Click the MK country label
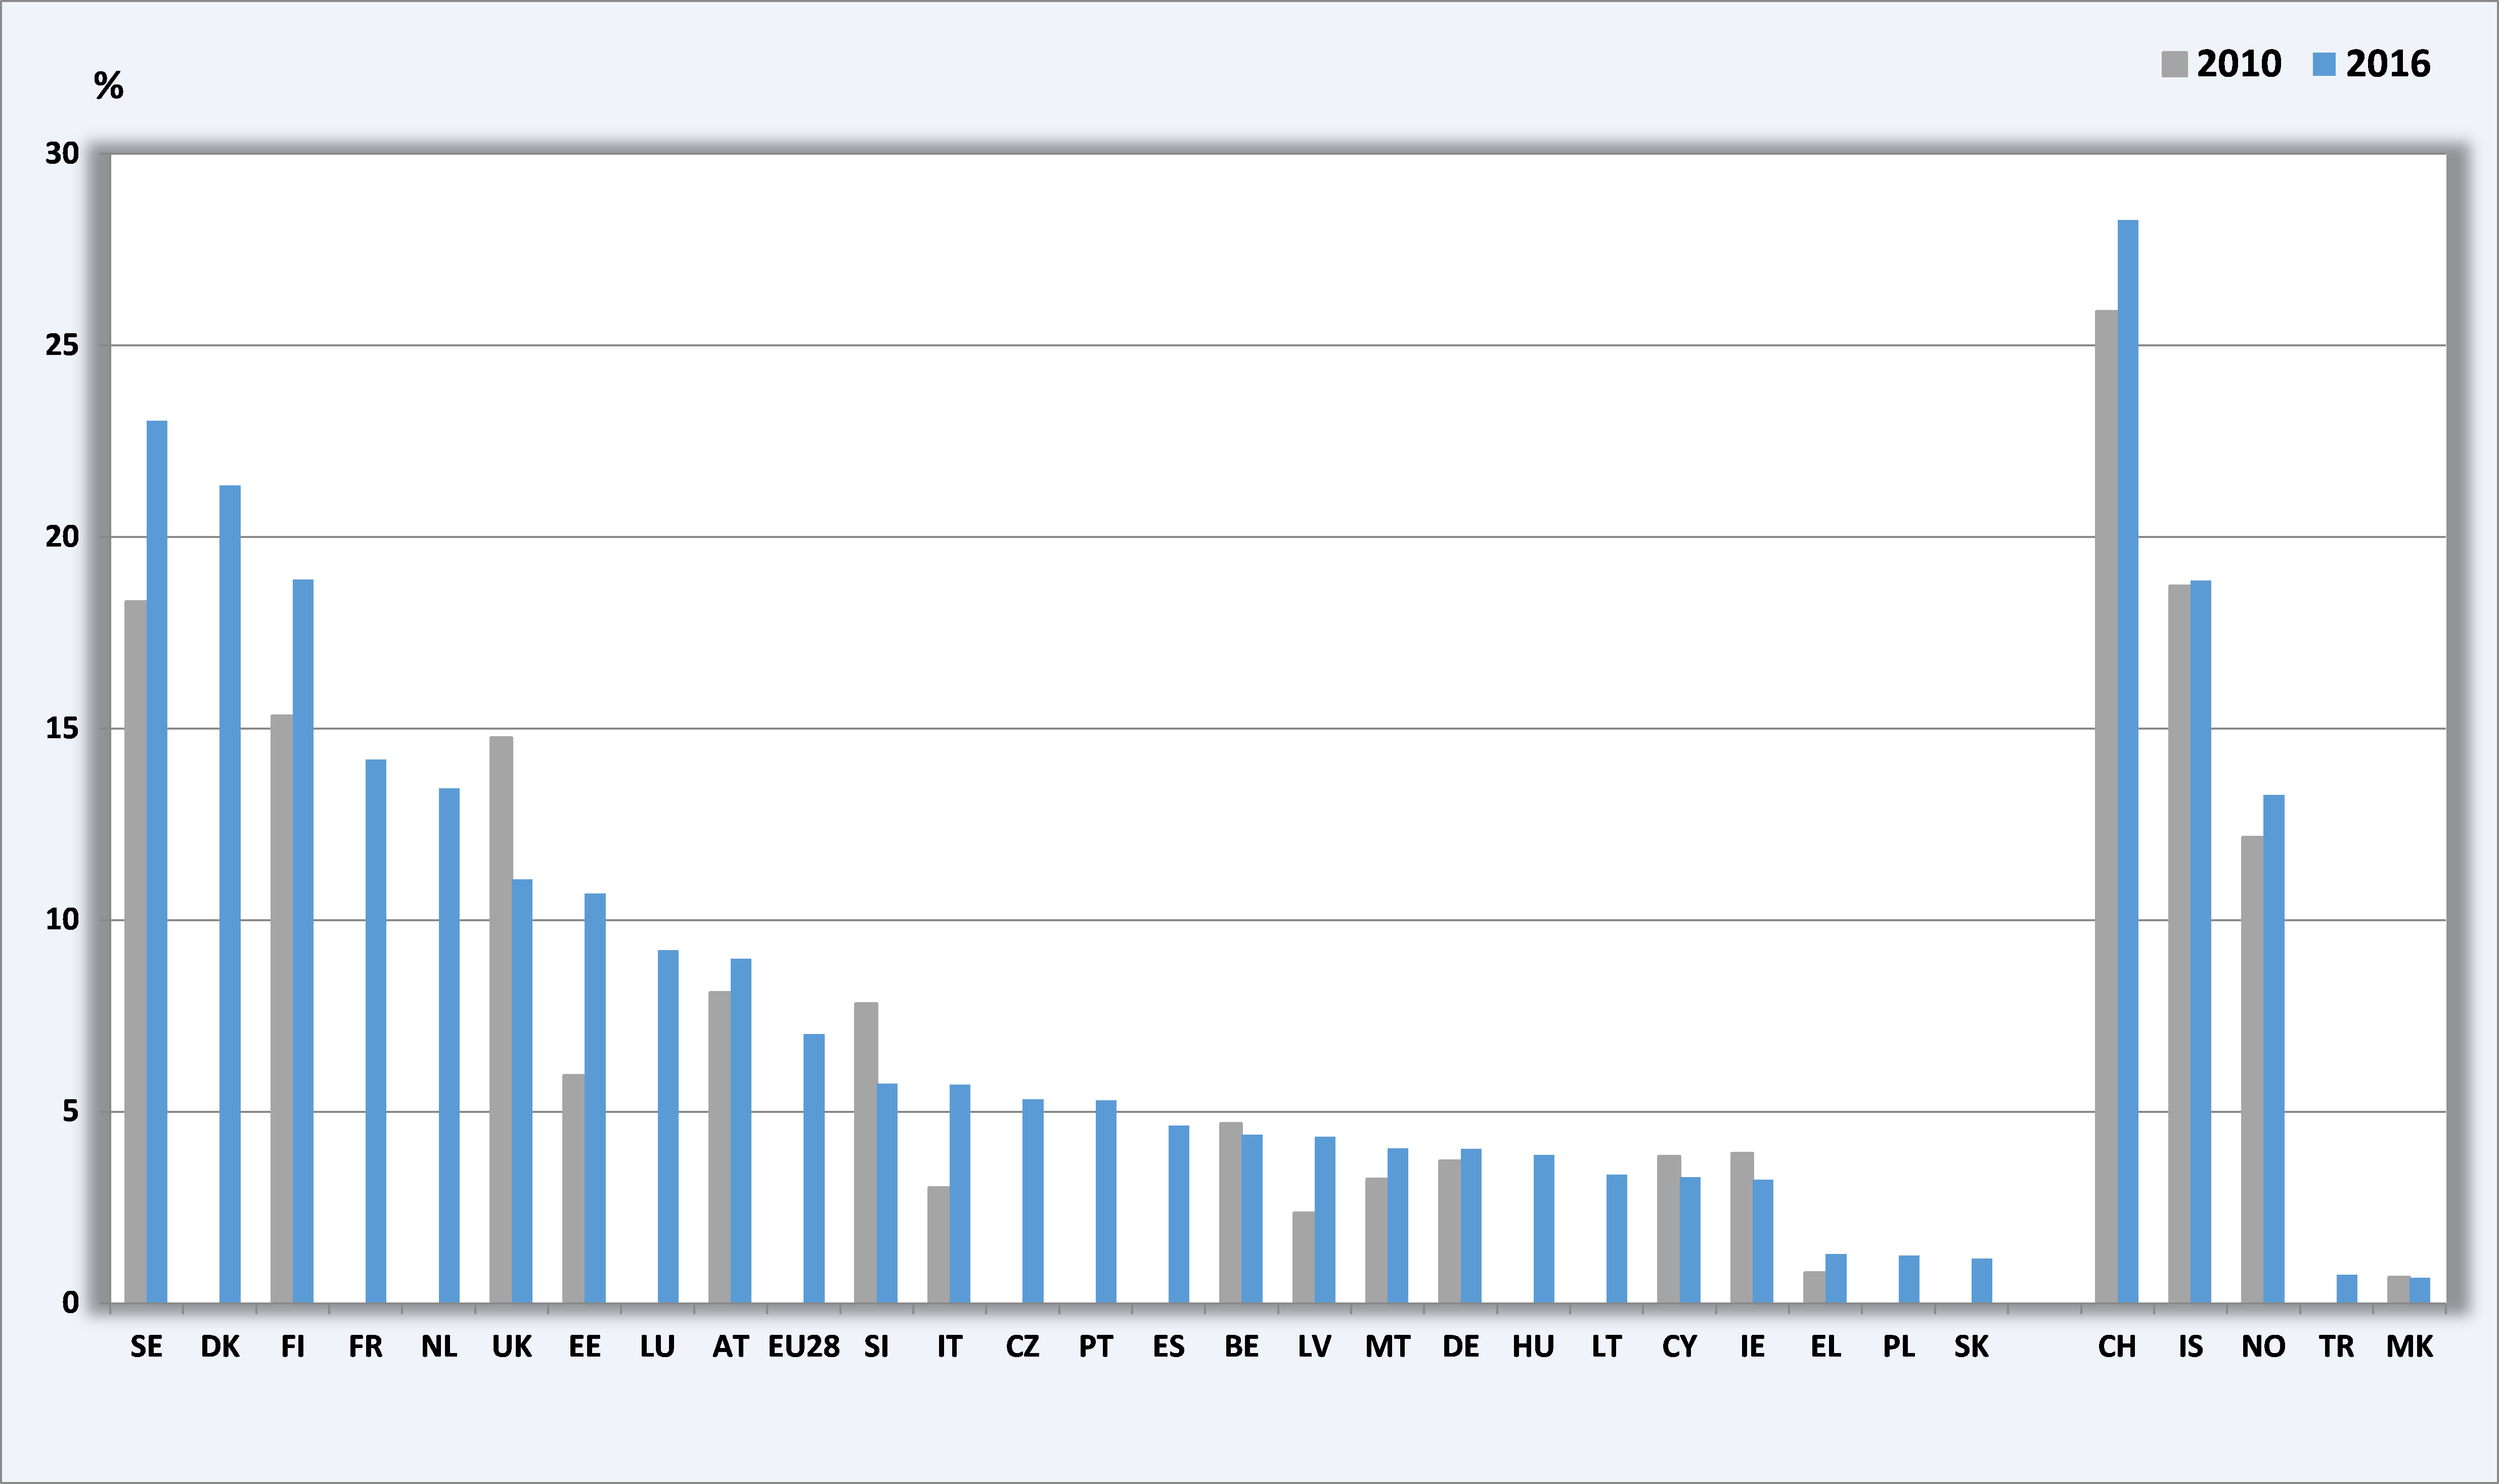 [2409, 1347]
